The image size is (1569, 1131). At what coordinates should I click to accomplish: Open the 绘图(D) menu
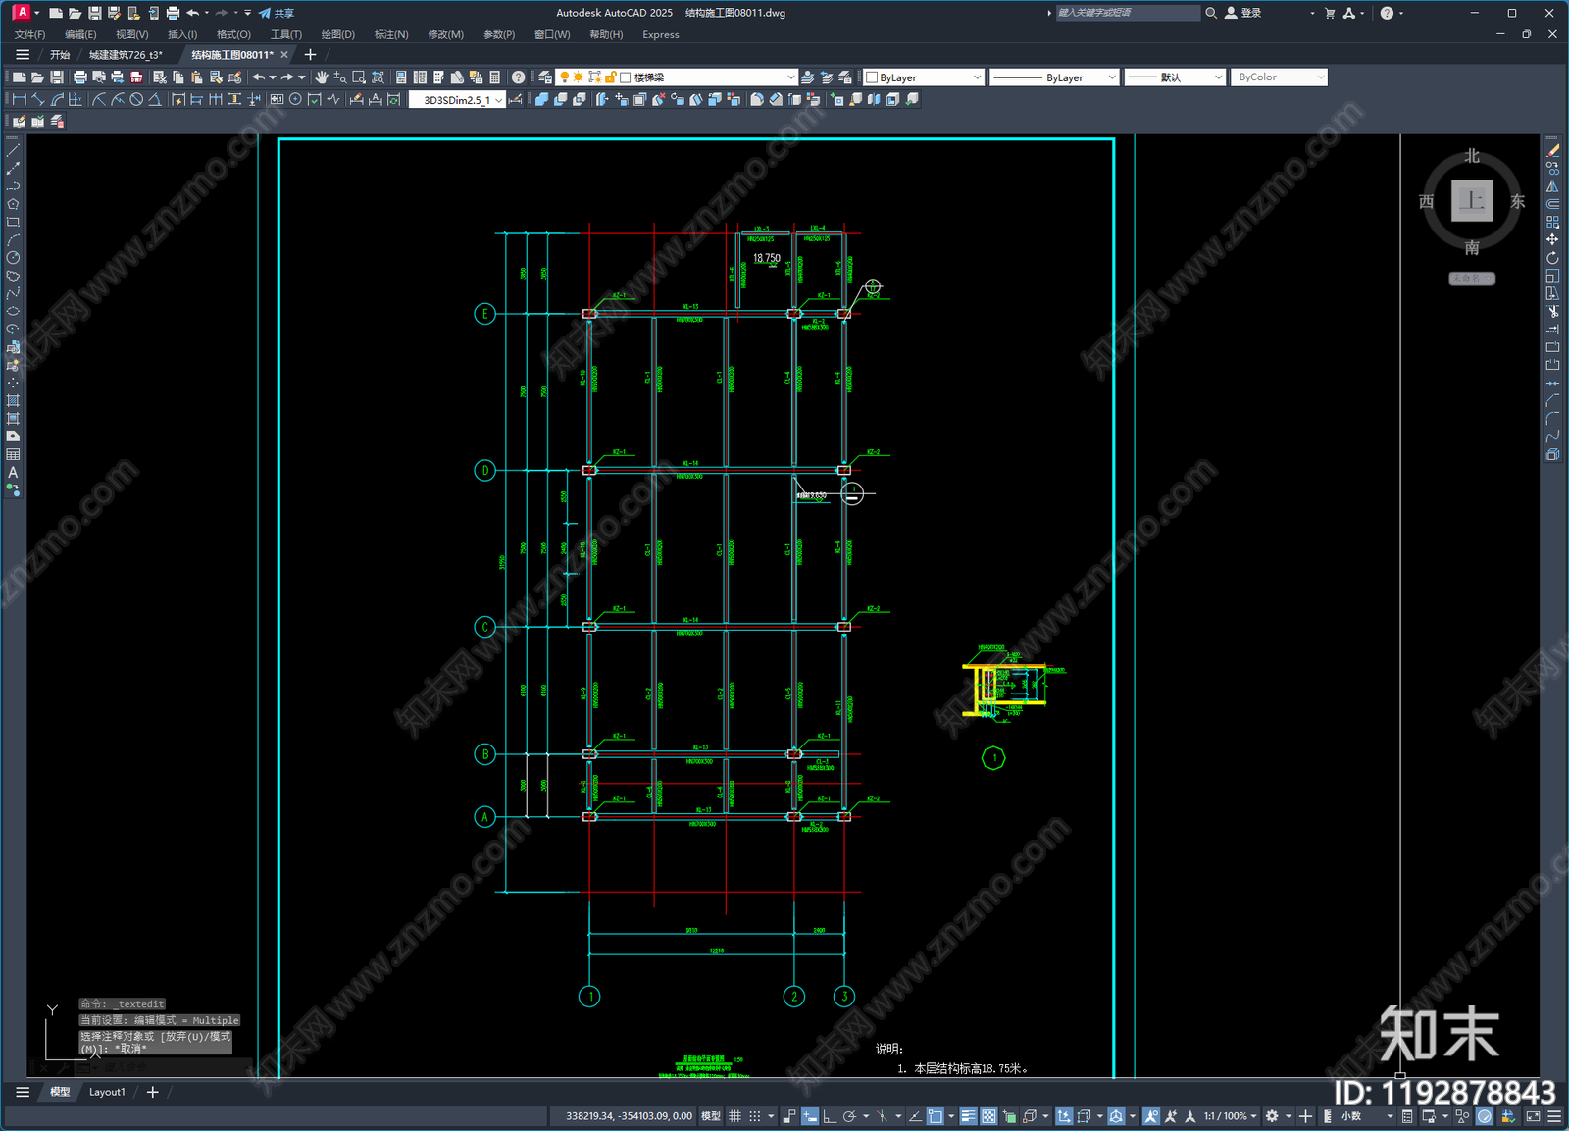tap(338, 34)
